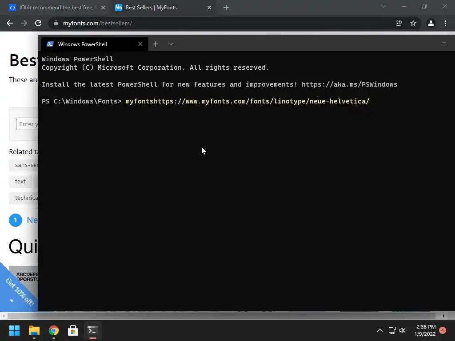Screen dimensions: 455x341
Task: Show hidden system tray icons
Action: tap(379, 330)
